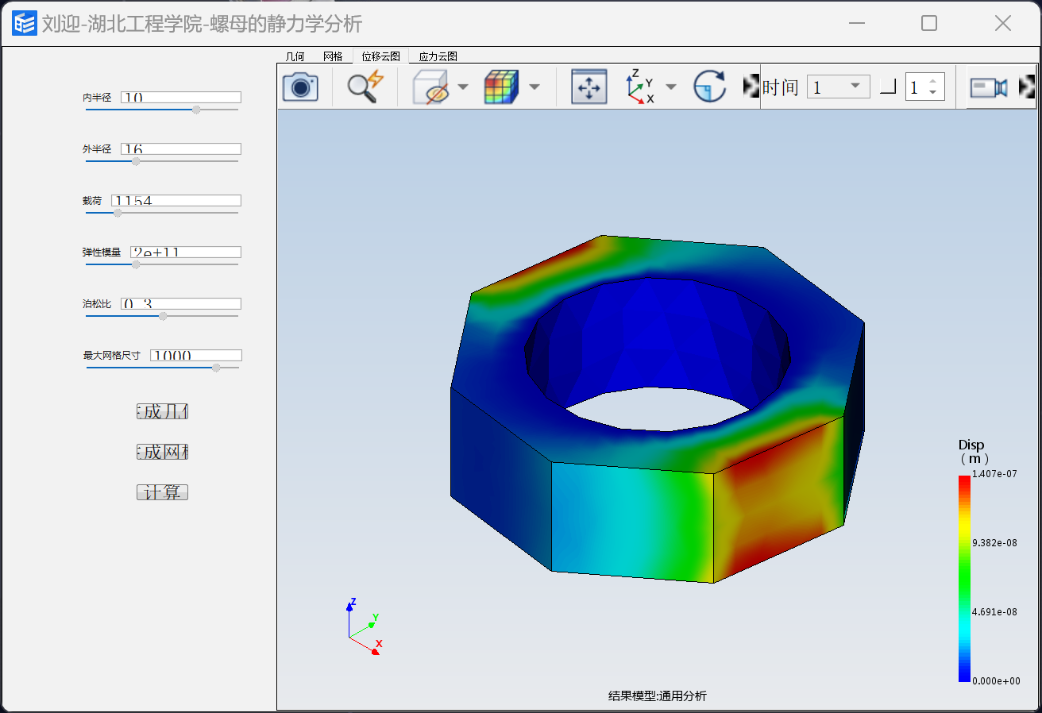Click the 弹性模量 slider handle
The image size is (1042, 713).
[135, 264]
